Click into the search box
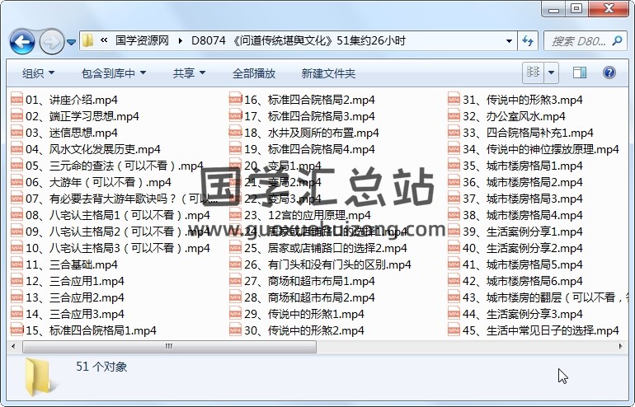This screenshot has width=635, height=407. pyautogui.click(x=577, y=40)
